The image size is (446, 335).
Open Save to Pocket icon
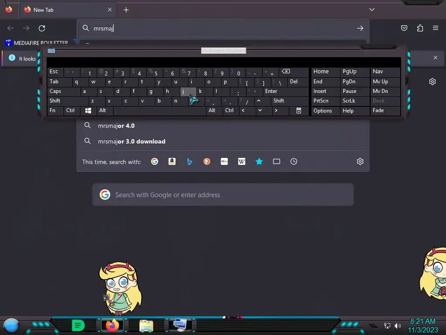tap(404, 28)
